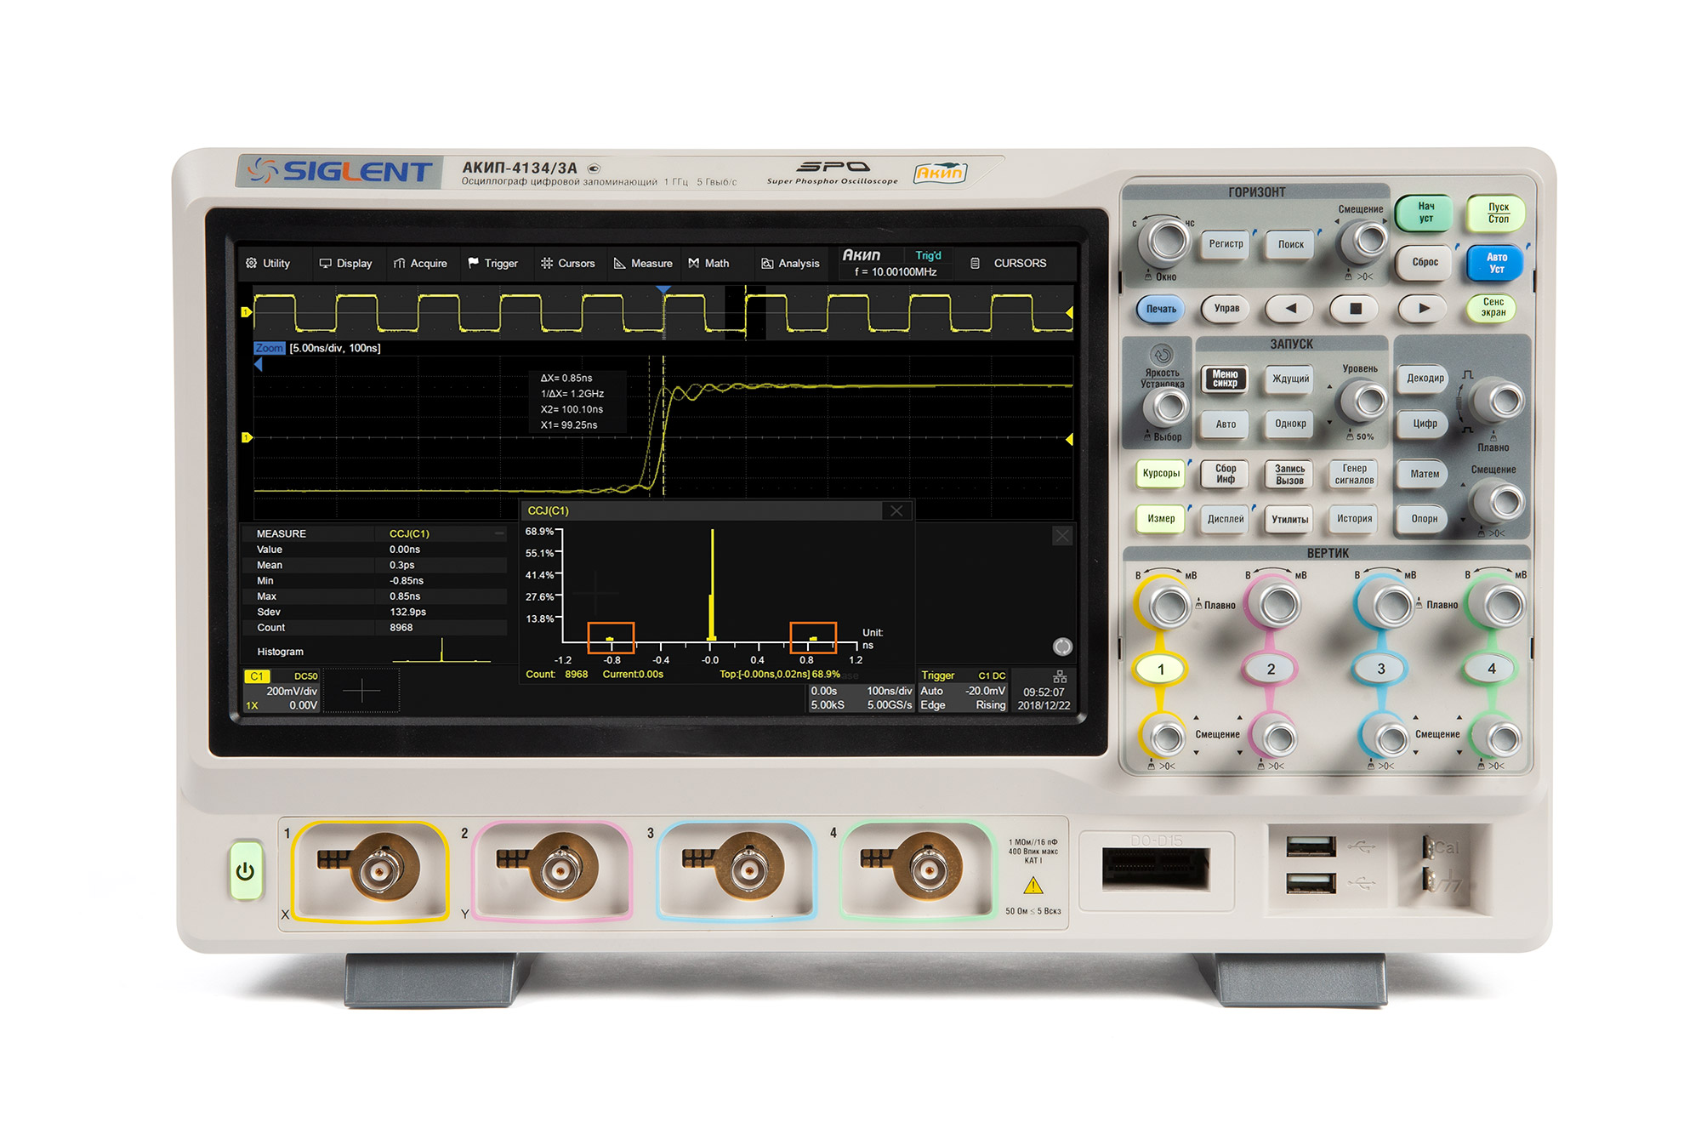Push the square stop playback button
The width and height of the screenshot is (1701, 1134).
[x=1356, y=308]
